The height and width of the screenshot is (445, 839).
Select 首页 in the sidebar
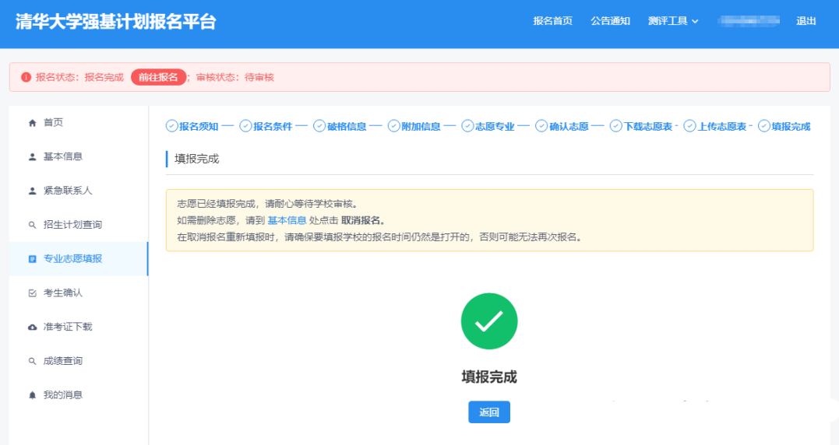[79, 122]
